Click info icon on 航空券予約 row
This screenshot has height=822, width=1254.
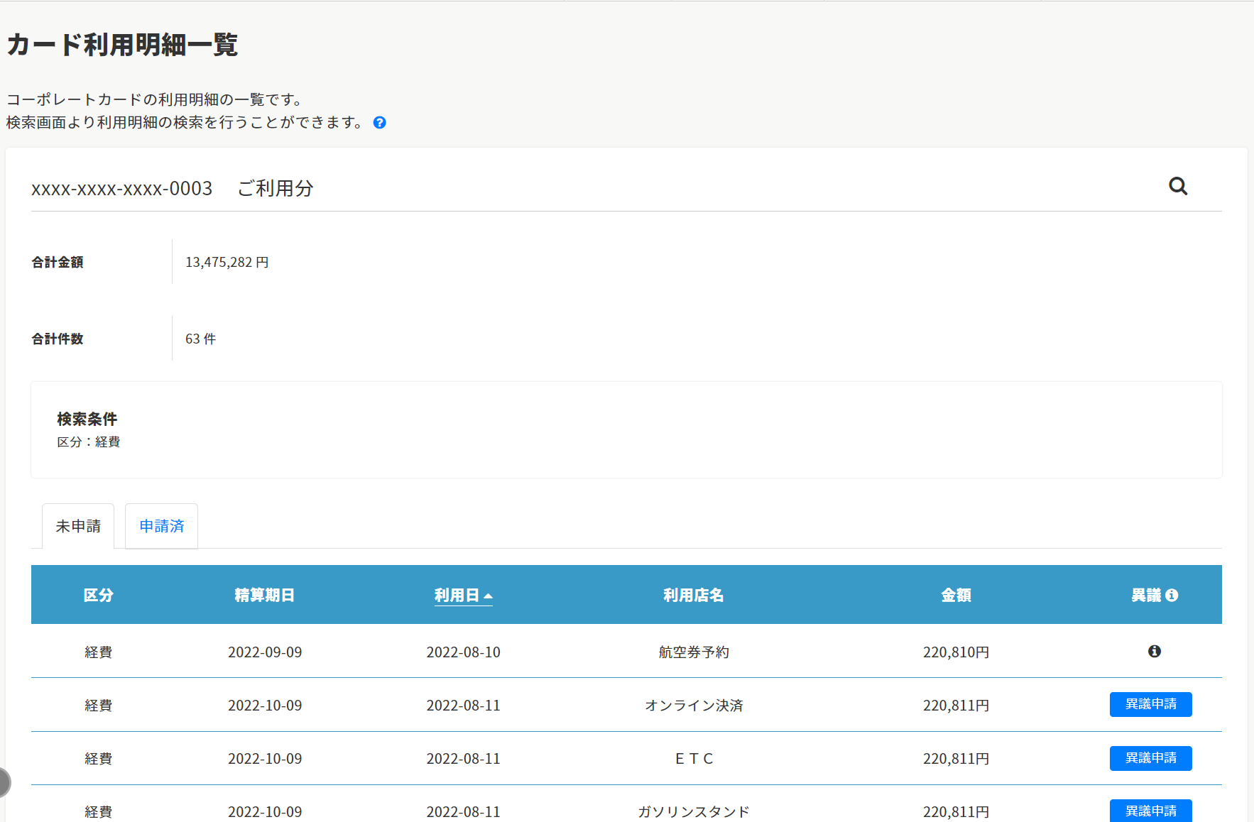(x=1155, y=651)
